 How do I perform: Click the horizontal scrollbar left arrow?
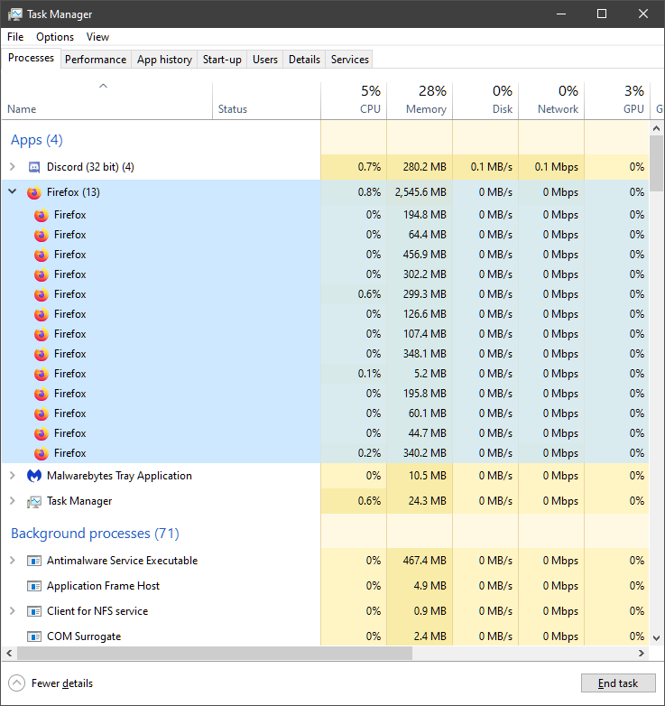pos(9,653)
